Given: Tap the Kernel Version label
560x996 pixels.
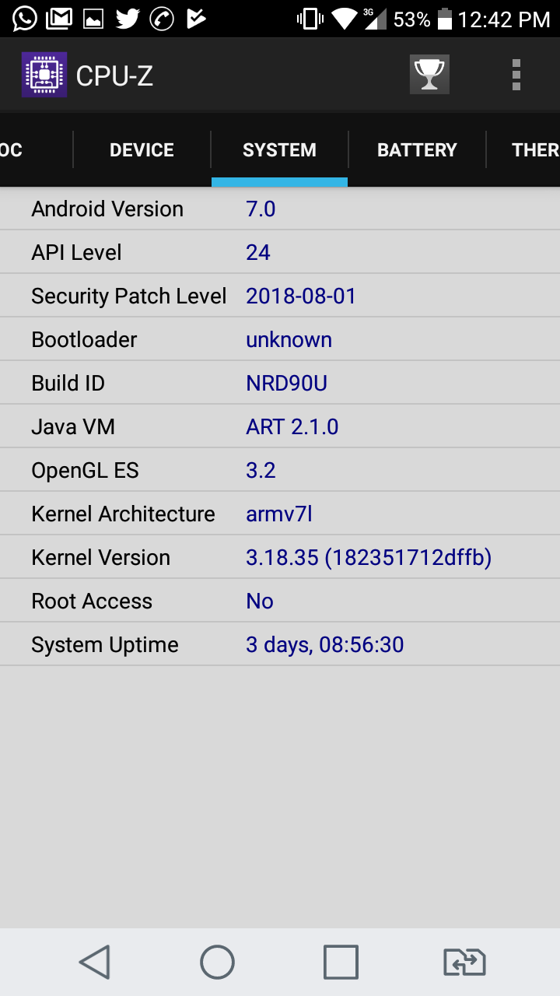Looking at the screenshot, I should coord(100,557).
